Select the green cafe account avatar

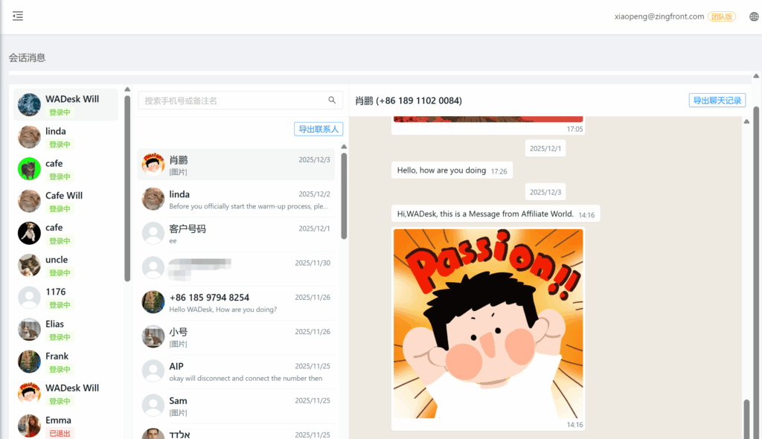tap(29, 169)
